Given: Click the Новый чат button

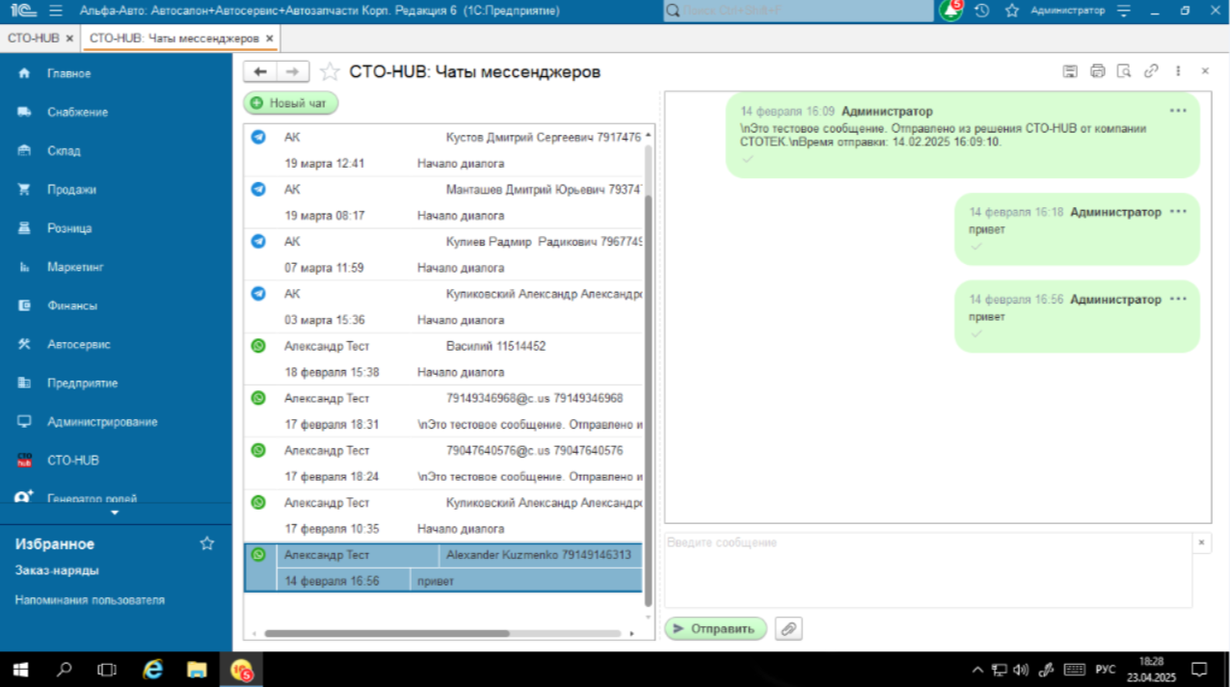Looking at the screenshot, I should tap(290, 103).
